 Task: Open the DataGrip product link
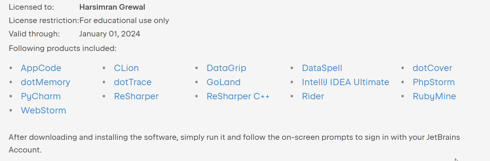[x=226, y=68]
